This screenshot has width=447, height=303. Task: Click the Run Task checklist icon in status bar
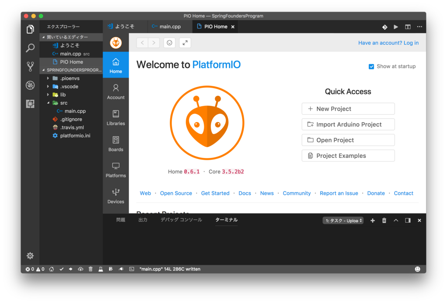coord(110,269)
